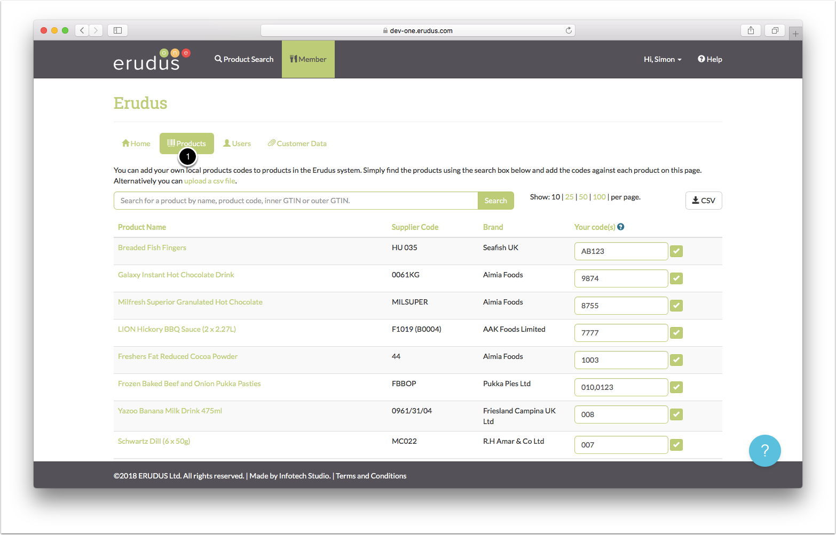The image size is (836, 535).
Task: Save code for Pukka Pasties checkmark
Action: point(676,387)
